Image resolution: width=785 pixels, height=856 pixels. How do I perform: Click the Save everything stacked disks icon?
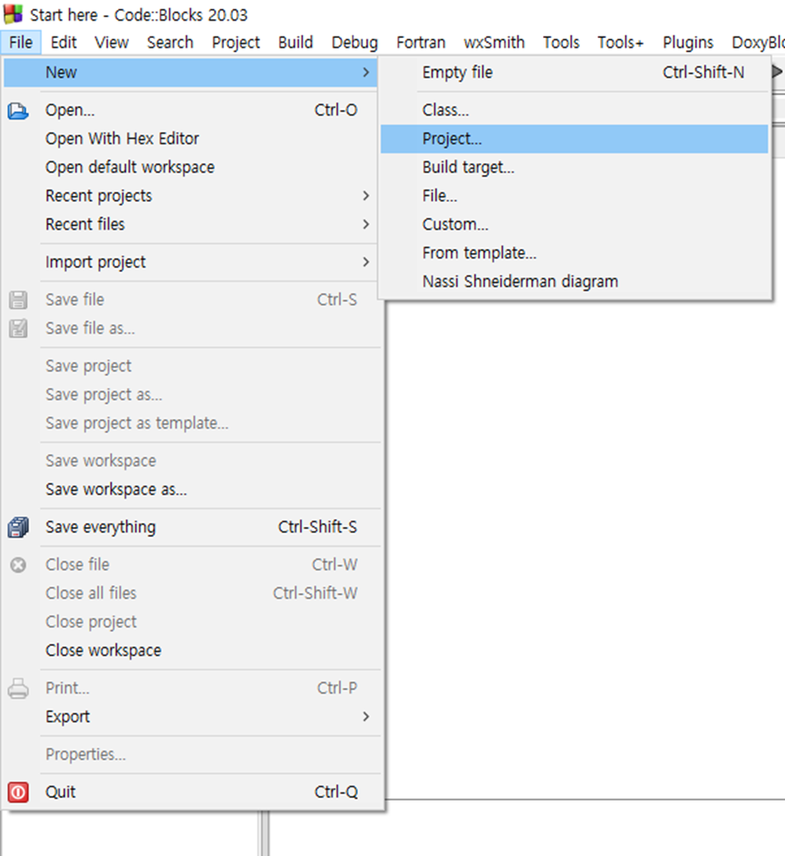(18, 527)
